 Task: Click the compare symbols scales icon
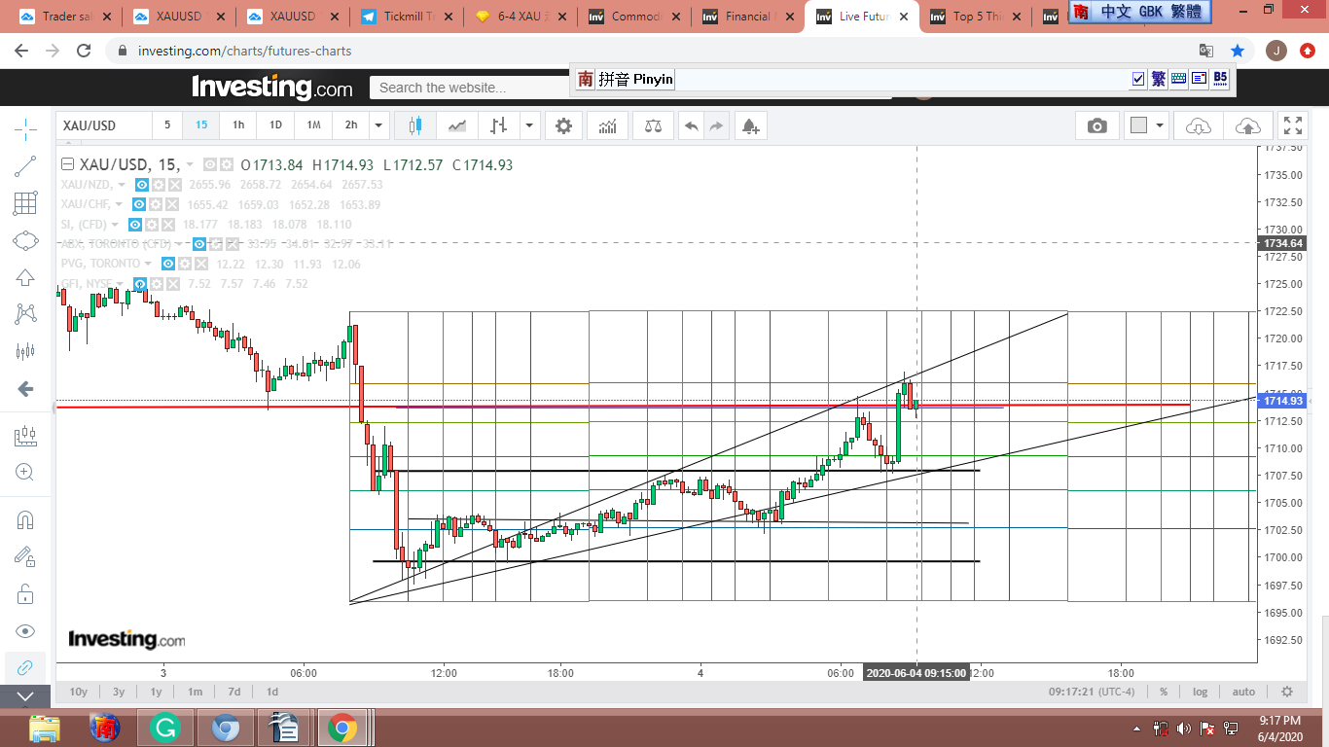(653, 125)
